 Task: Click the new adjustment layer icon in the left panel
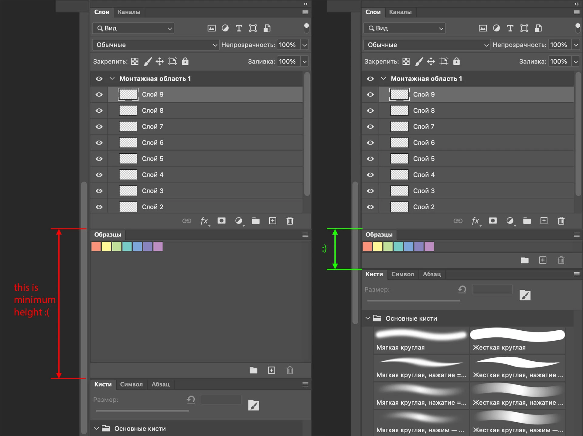(239, 221)
